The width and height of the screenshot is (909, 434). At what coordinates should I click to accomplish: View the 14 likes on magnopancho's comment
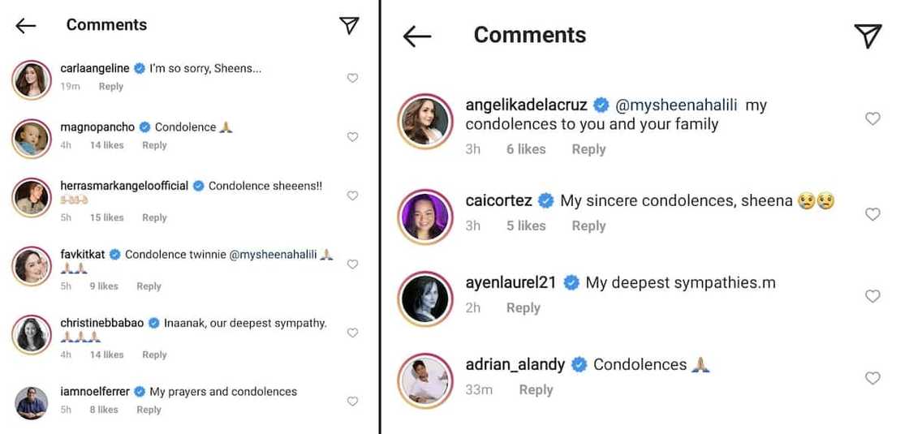coord(106,145)
